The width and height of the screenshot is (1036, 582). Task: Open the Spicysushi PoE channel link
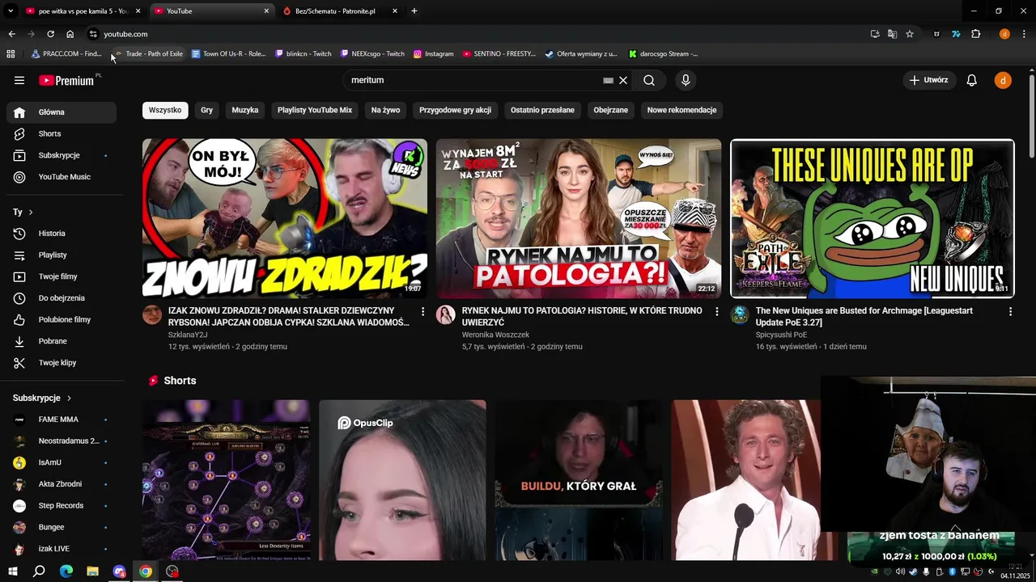tap(781, 335)
